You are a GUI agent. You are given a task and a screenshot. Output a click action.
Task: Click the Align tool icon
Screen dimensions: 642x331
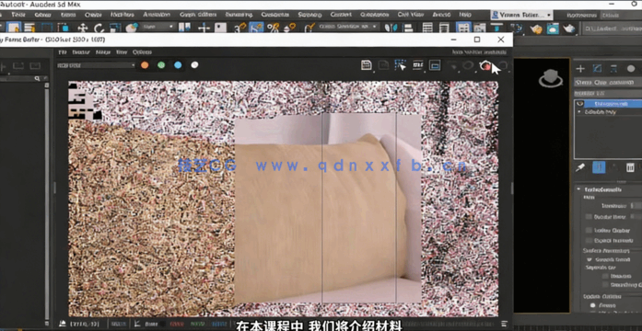point(407,28)
